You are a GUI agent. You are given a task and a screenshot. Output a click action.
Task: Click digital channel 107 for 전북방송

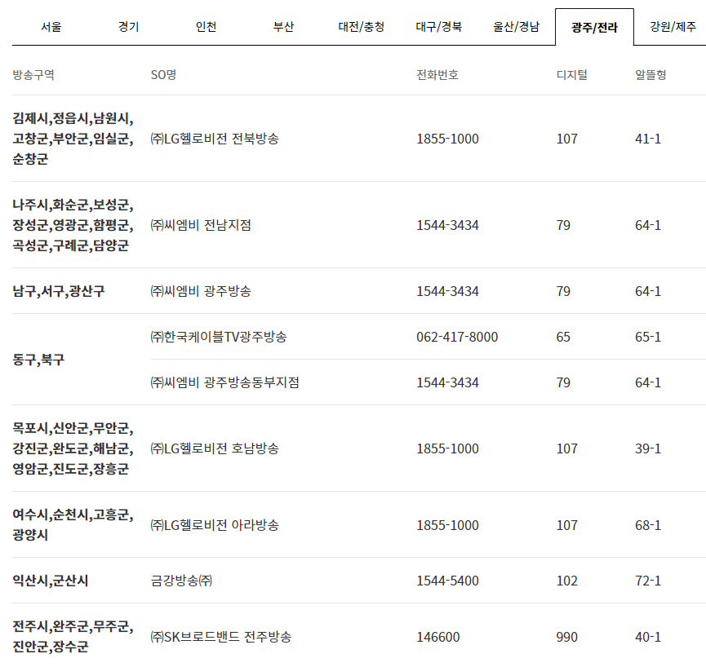[x=567, y=139]
